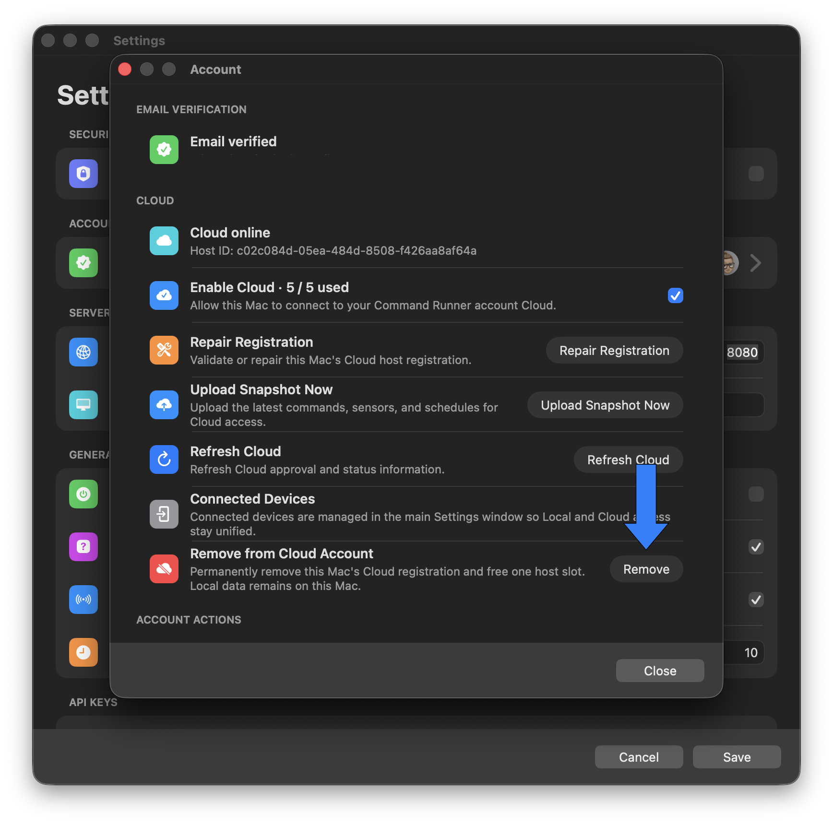The image size is (833, 825).
Task: Click the blue globe Server icon in Settings
Action: (83, 352)
